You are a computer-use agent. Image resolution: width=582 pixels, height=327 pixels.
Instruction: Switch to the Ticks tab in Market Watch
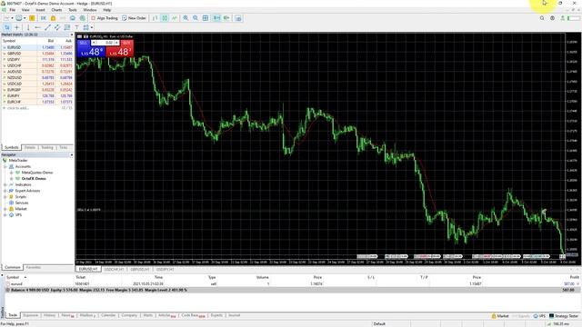64,147
